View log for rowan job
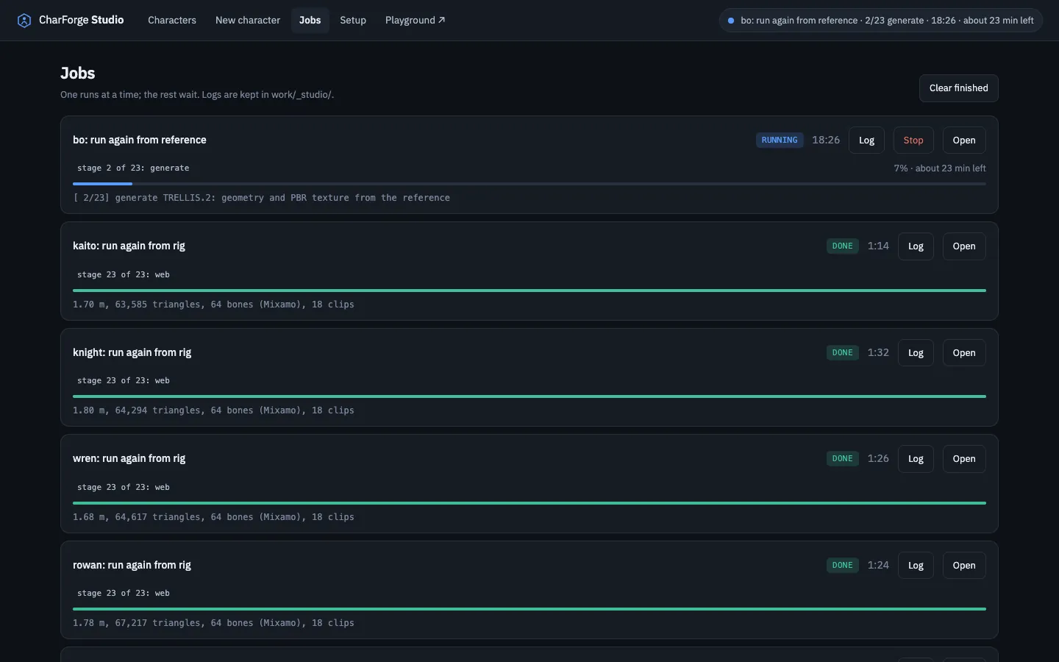Image resolution: width=1059 pixels, height=662 pixels. point(916,566)
